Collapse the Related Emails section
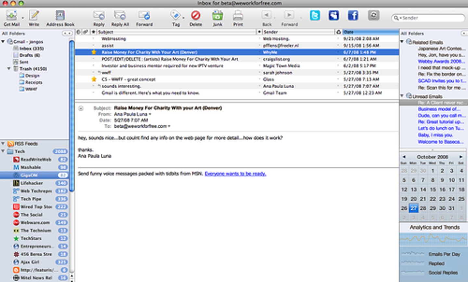The width and height of the screenshot is (468, 282). tap(402, 42)
